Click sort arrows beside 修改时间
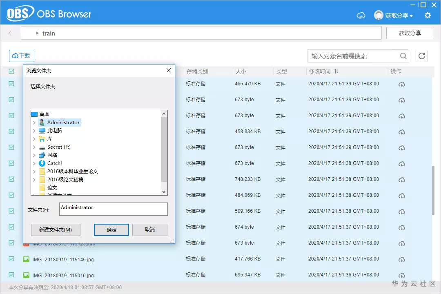Screen dimensions: 441x294 click(x=336, y=71)
